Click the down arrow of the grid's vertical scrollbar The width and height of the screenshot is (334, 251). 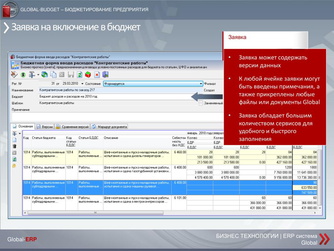coord(320,208)
